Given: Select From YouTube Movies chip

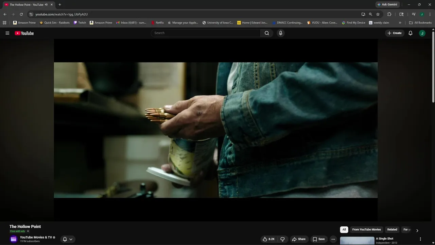Looking at the screenshot, I should pyautogui.click(x=366, y=230).
